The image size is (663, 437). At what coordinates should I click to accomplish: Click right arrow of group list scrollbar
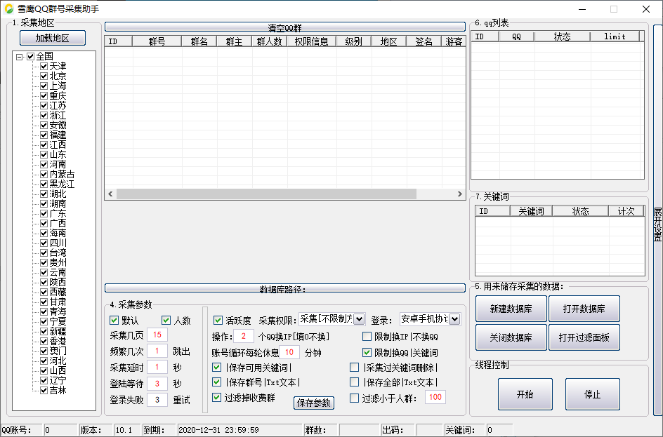pos(460,194)
